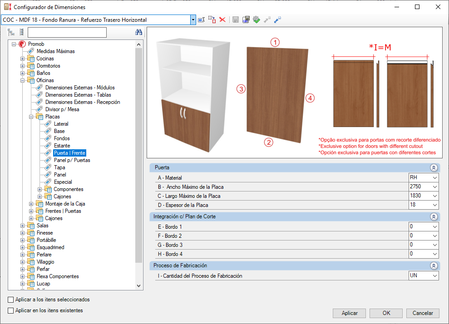This screenshot has width=449, height=324.
Task: Collapse the Puerta section chevron
Action: pos(434,168)
